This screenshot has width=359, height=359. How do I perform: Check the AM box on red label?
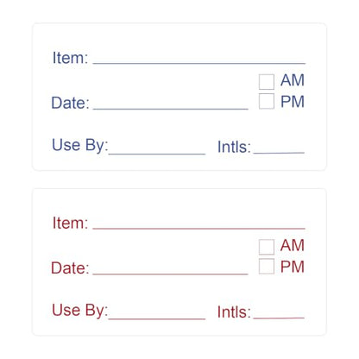pos(267,247)
